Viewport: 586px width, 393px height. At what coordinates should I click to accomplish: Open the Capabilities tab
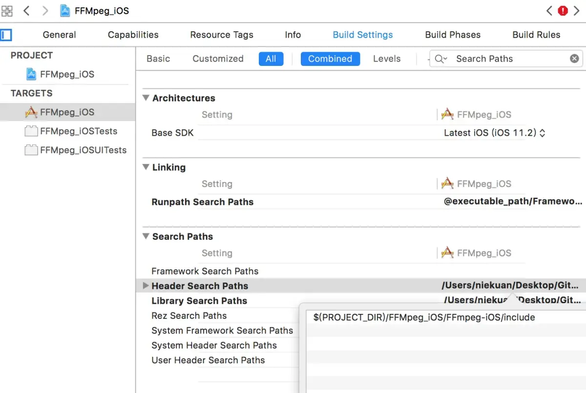pyautogui.click(x=133, y=35)
